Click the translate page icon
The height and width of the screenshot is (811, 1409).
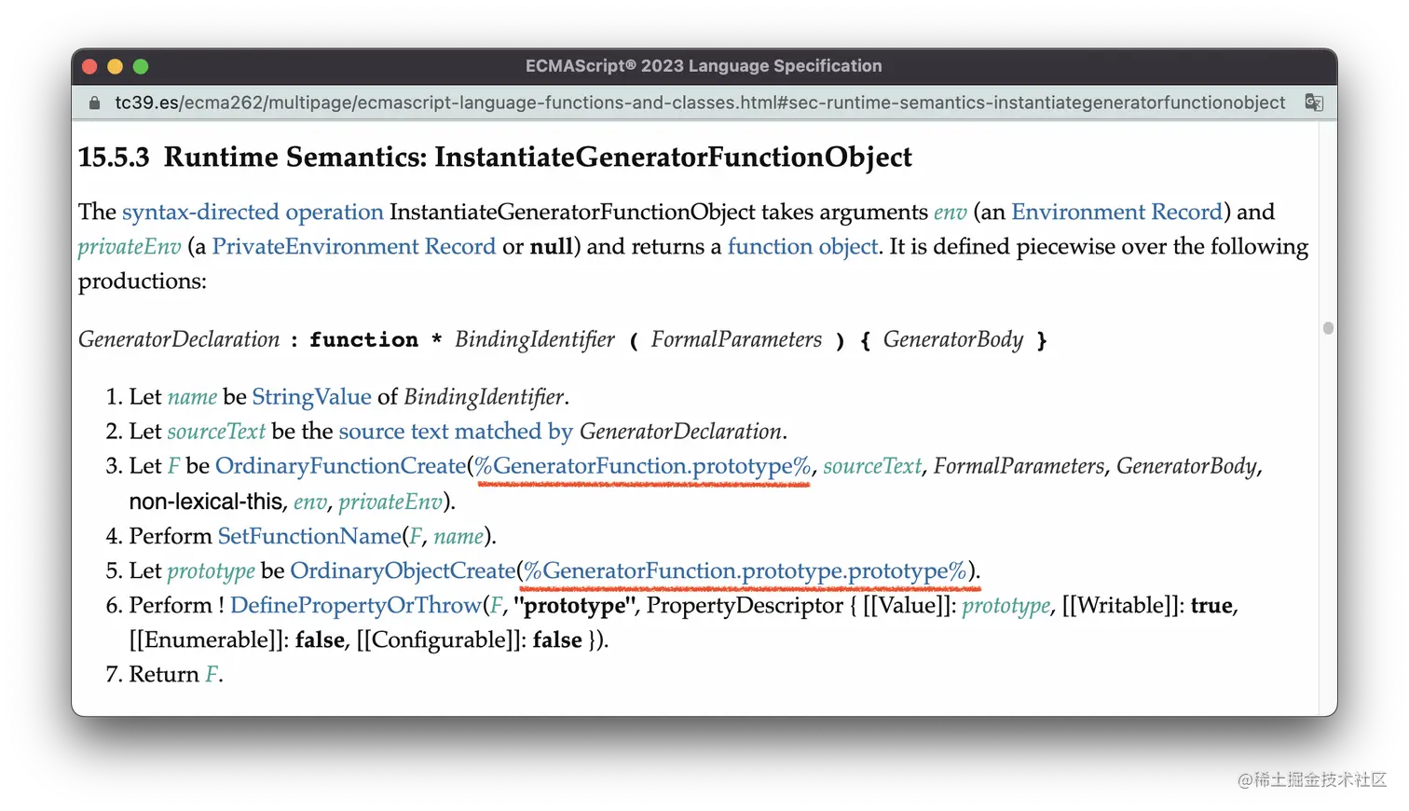point(1314,103)
